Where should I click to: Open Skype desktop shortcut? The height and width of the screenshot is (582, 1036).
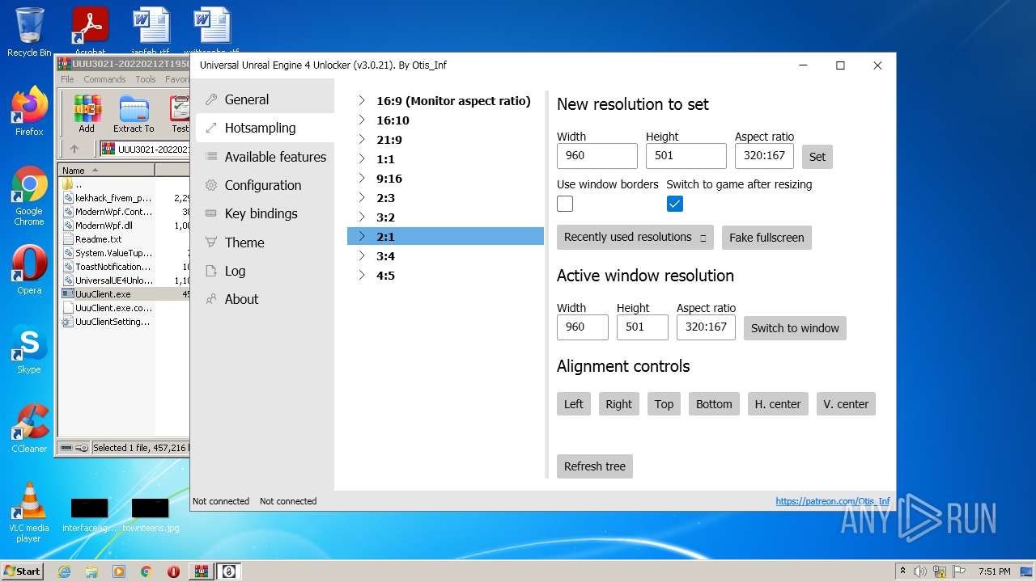pos(29,350)
